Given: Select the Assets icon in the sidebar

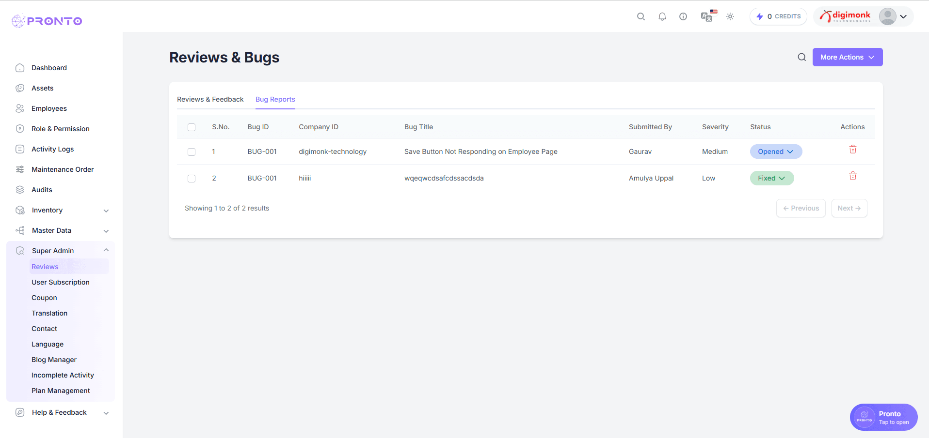Looking at the screenshot, I should (20, 88).
